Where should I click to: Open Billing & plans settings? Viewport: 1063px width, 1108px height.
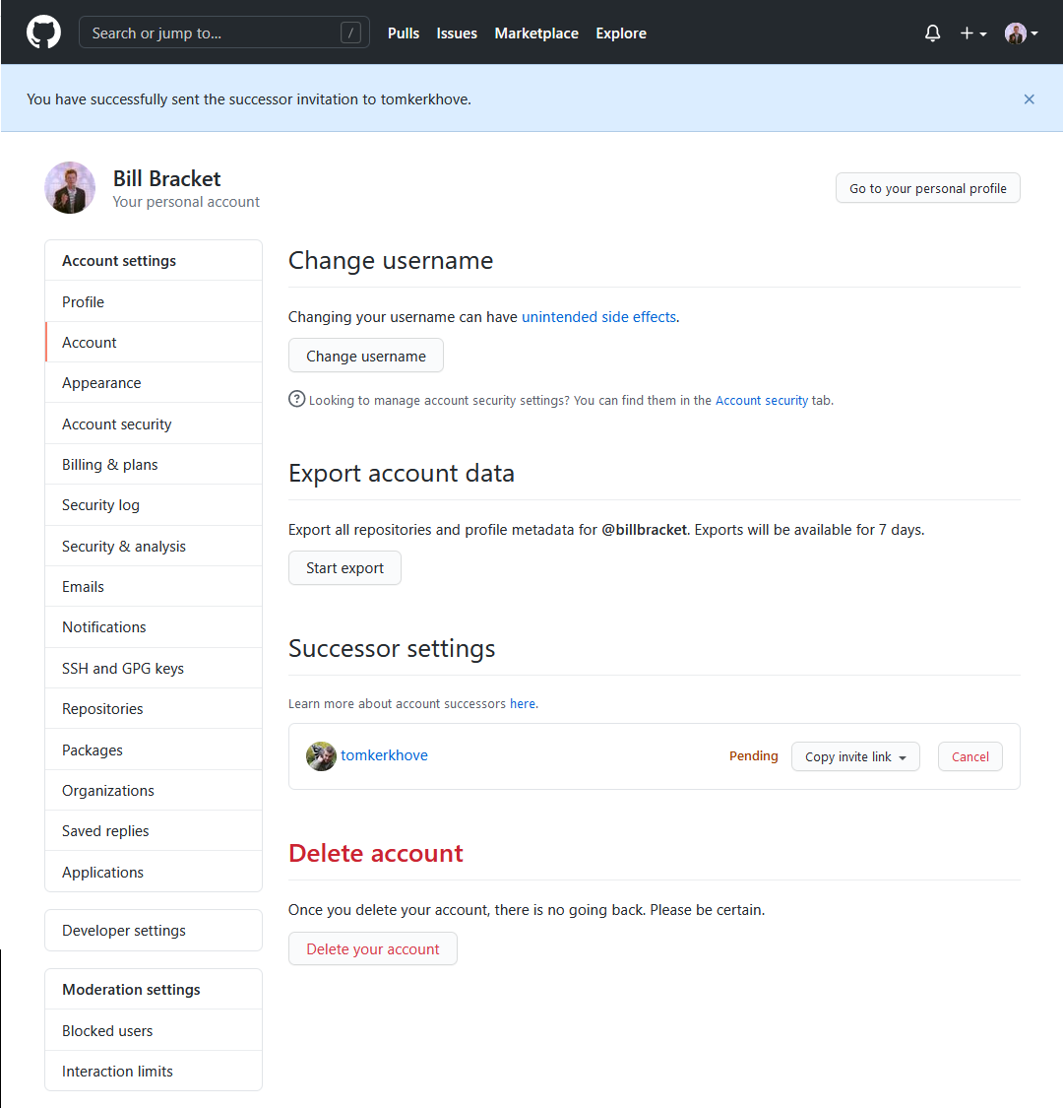[154, 464]
